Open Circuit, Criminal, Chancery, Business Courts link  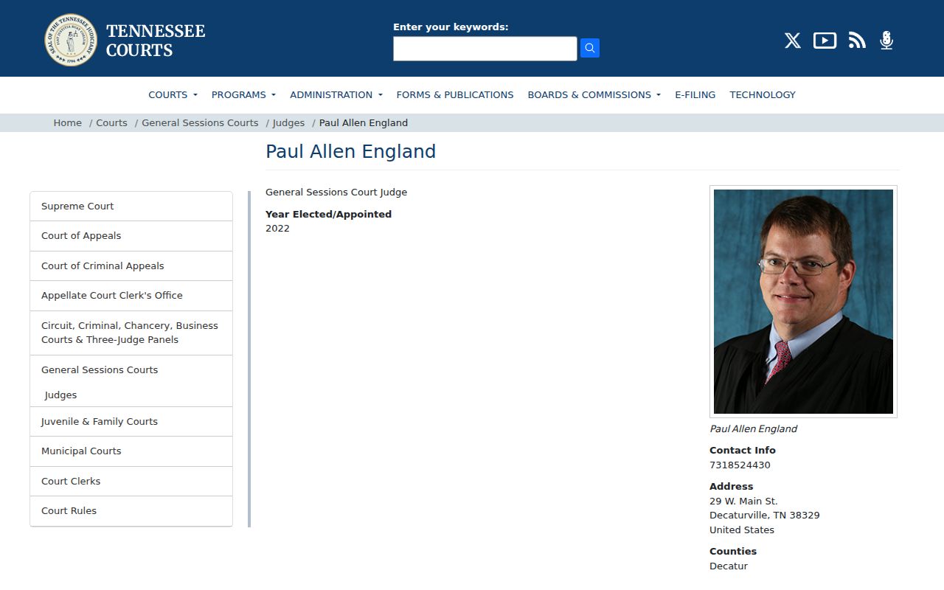pyautogui.click(x=131, y=333)
